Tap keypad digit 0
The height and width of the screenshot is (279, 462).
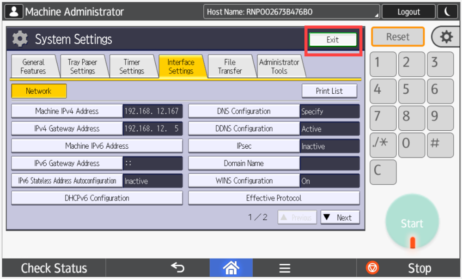[412, 145]
